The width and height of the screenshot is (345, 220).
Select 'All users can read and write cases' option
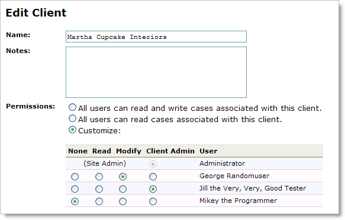tap(72, 107)
